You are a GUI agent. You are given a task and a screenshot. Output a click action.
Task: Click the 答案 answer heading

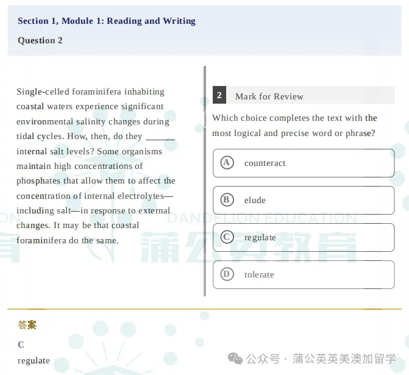(x=27, y=325)
